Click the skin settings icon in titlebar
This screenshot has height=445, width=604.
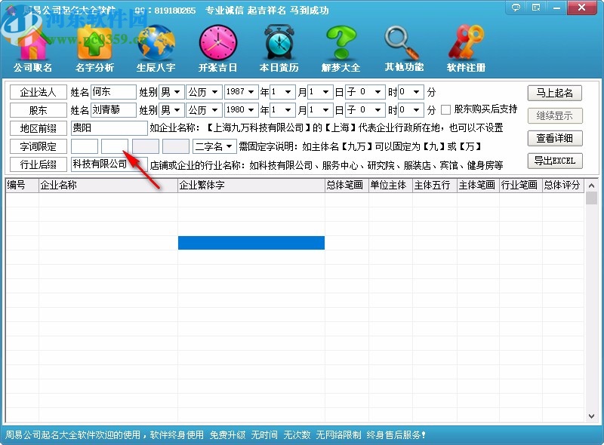[x=536, y=7]
